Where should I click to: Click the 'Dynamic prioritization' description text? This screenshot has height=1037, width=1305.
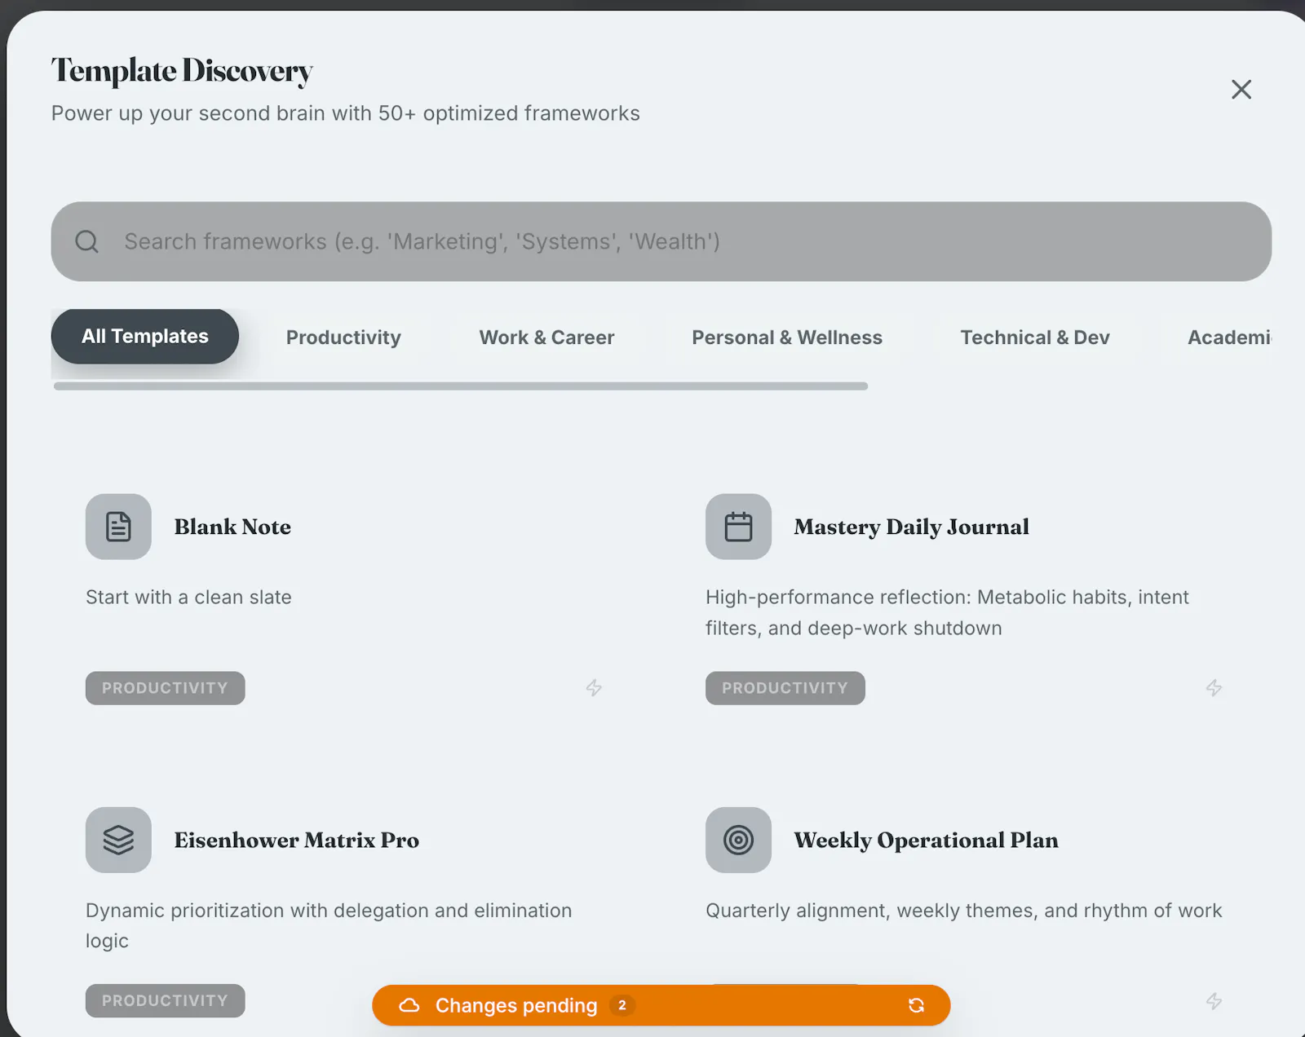point(329,925)
